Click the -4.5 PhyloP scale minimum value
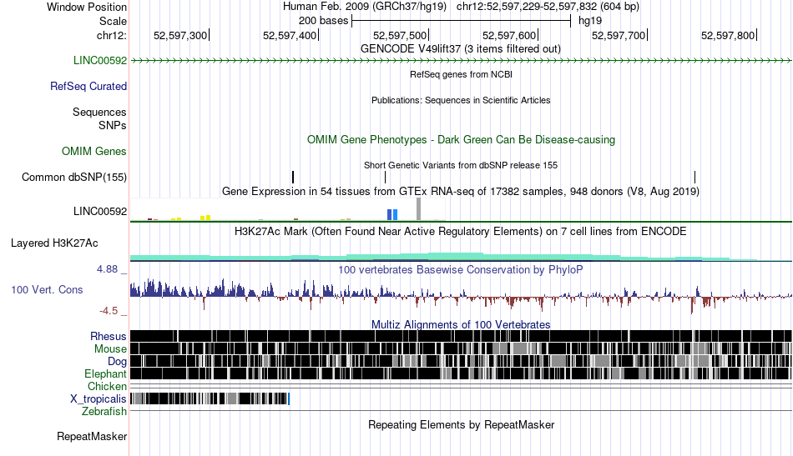The width and height of the screenshot is (793, 456). coord(109,311)
